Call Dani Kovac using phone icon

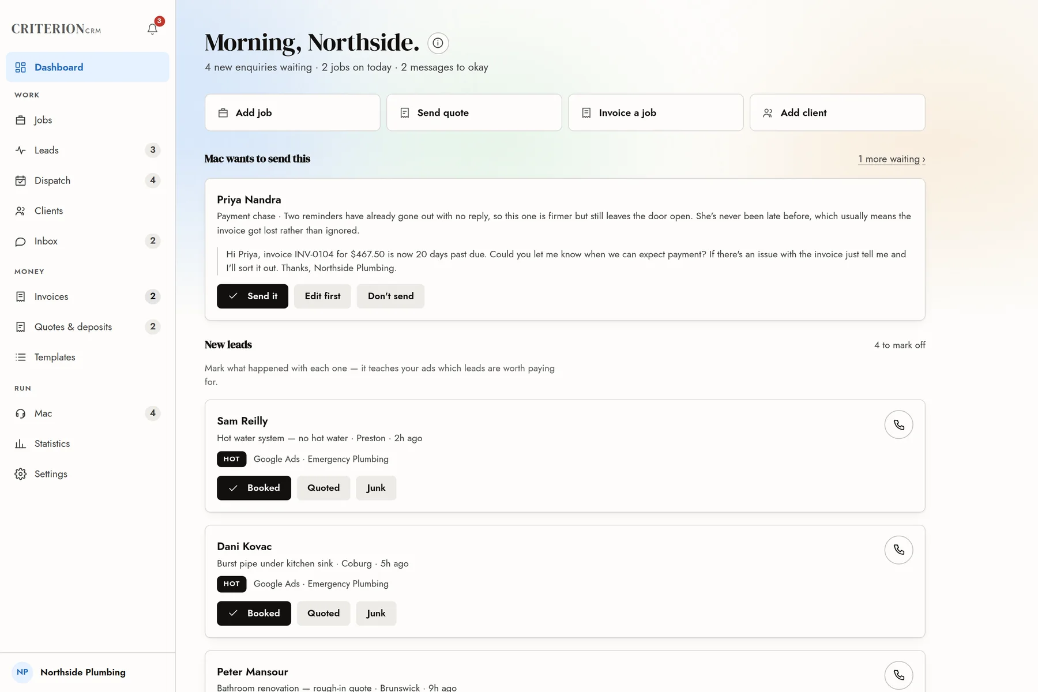898,550
